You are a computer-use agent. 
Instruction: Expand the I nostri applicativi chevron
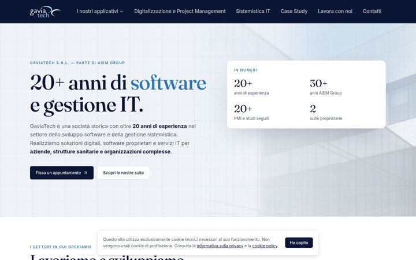click(x=122, y=12)
